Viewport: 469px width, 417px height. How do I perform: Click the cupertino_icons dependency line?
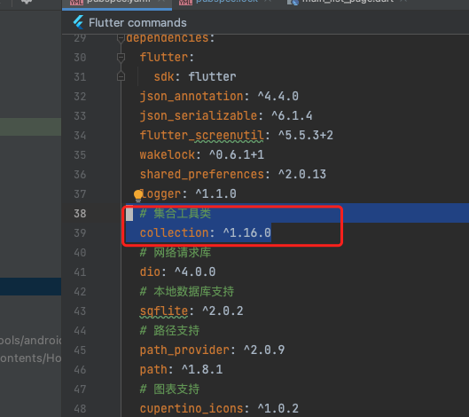pyautogui.click(x=219, y=409)
